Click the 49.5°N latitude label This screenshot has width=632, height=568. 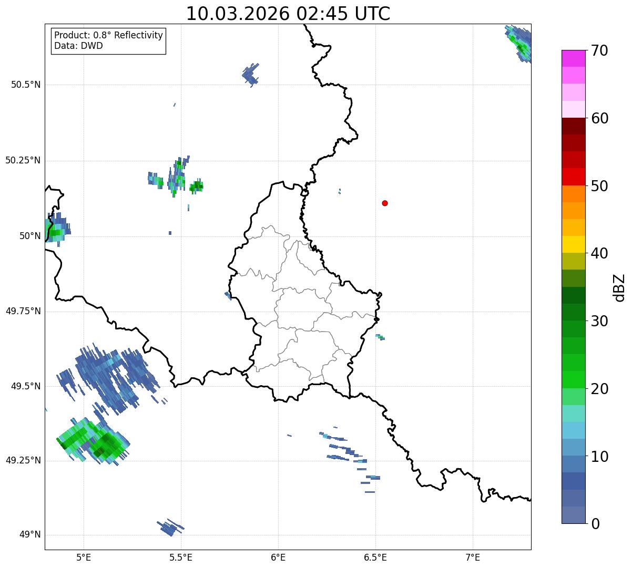26,386
